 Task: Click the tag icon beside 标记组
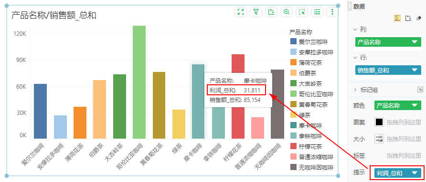(x=420, y=90)
